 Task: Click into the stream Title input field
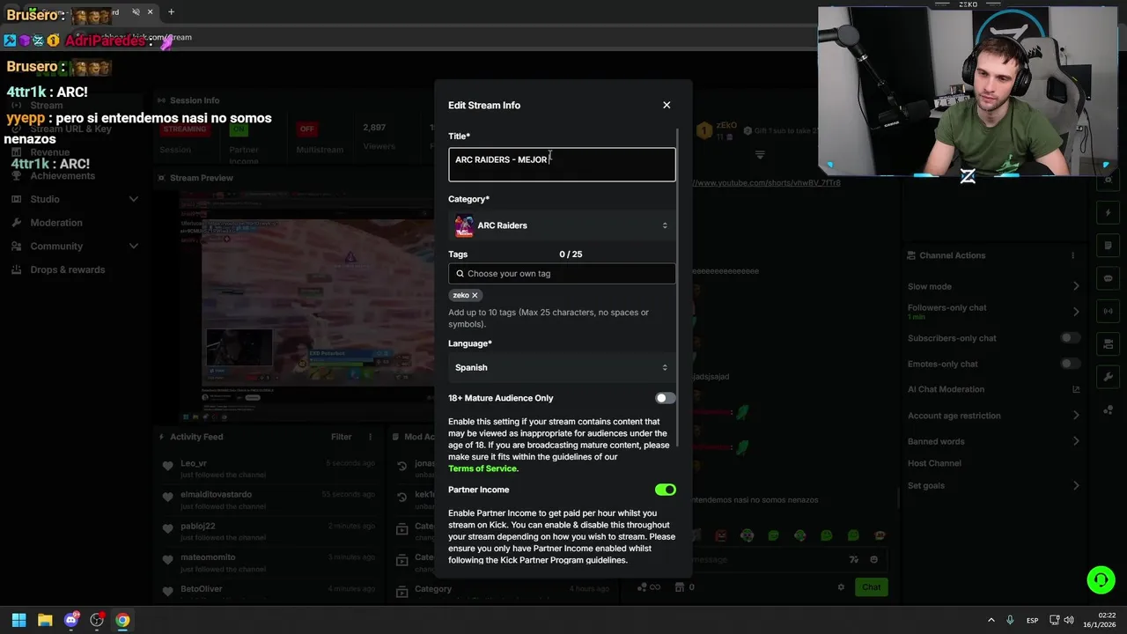coord(562,165)
